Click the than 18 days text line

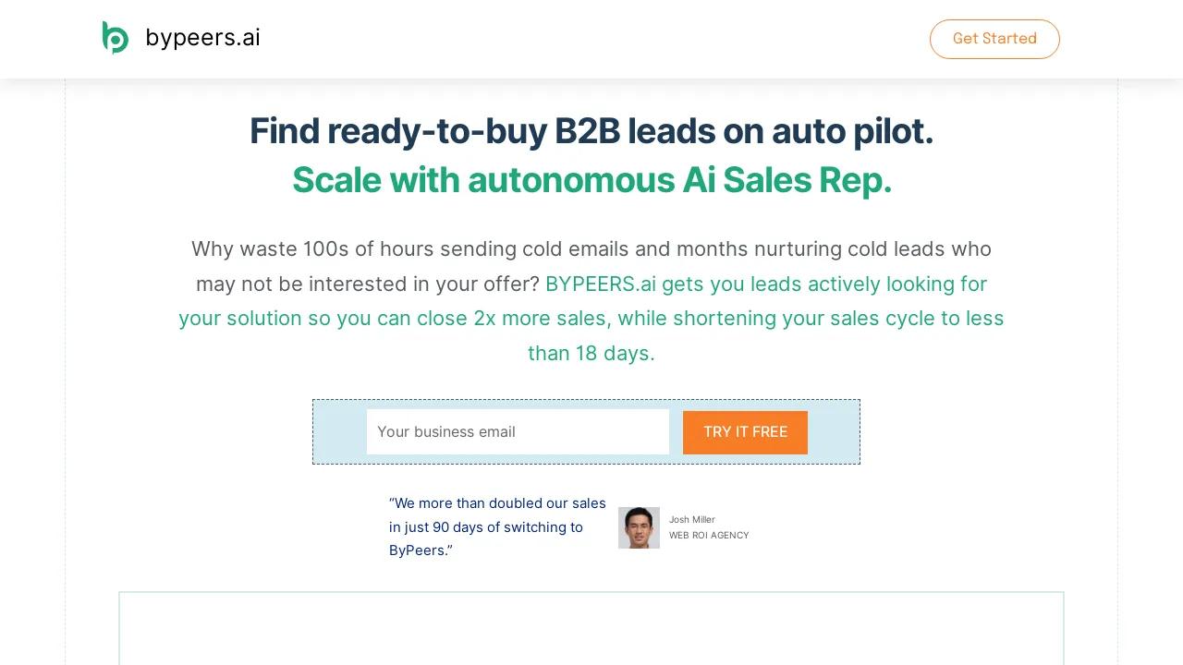point(591,353)
